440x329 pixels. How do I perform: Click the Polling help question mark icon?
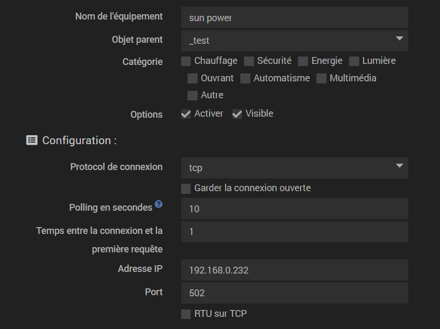tap(158, 204)
